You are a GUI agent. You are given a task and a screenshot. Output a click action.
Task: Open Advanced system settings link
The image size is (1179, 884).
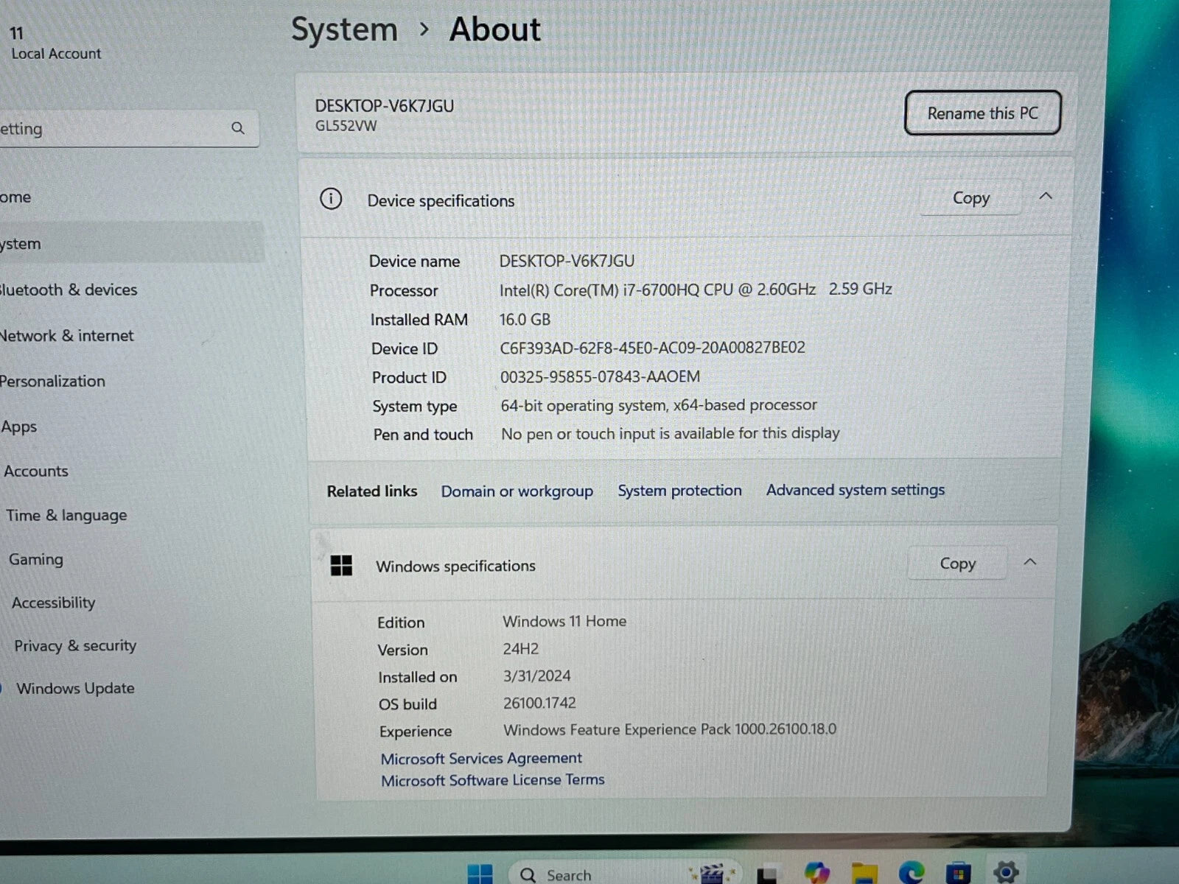pos(855,490)
